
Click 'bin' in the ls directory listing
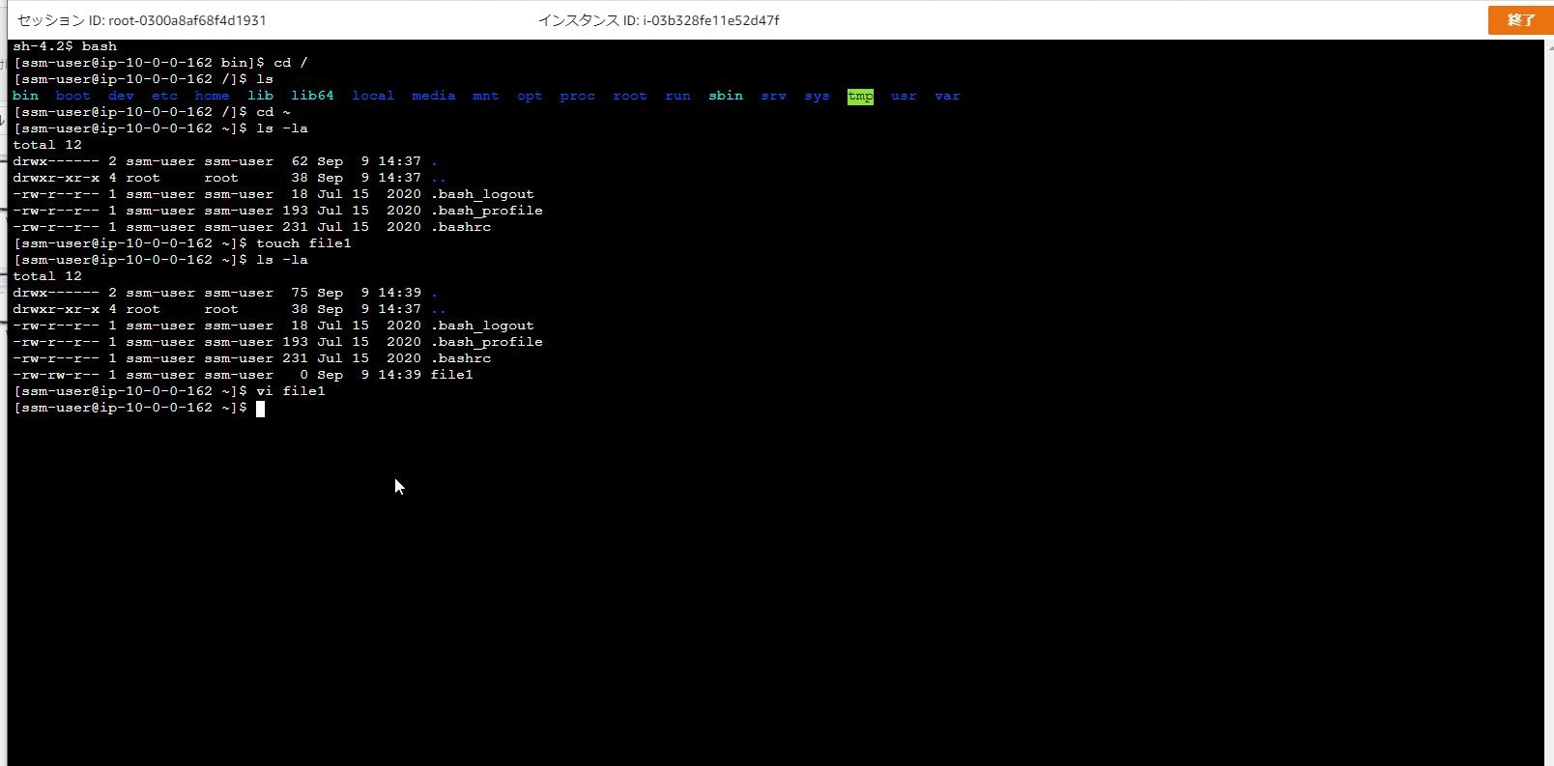pos(26,96)
